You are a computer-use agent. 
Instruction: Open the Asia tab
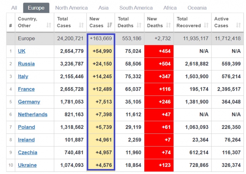point(103,8)
